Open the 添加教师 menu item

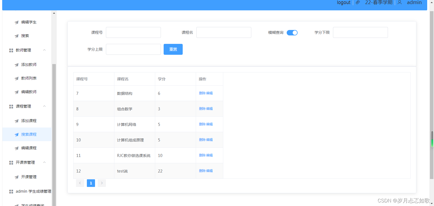pyautogui.click(x=27, y=65)
